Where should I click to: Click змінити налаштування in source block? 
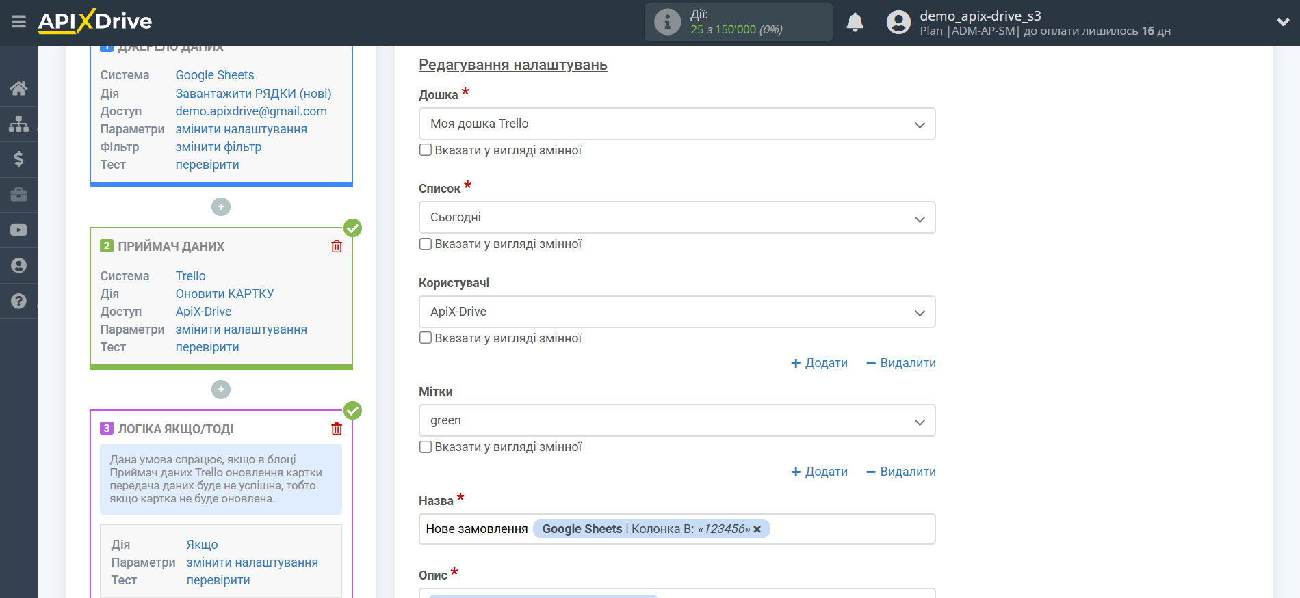[x=241, y=129]
